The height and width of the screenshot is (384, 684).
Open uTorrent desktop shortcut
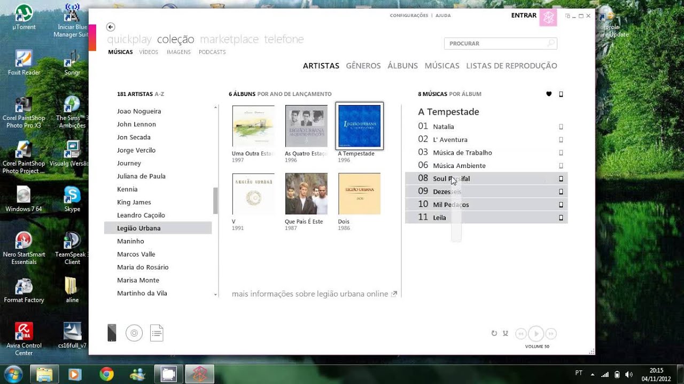pyautogui.click(x=24, y=17)
